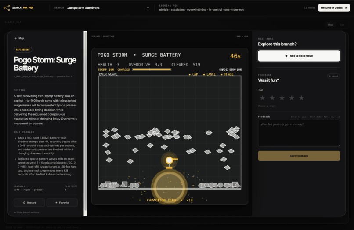Click the Add to next move button

point(299,56)
